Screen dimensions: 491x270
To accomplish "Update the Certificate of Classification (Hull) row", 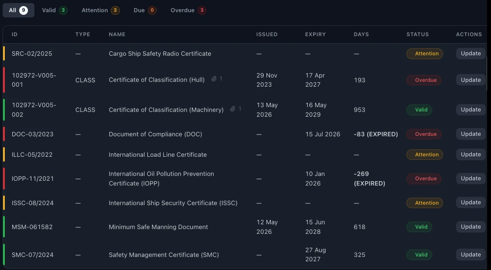I will click(471, 80).
